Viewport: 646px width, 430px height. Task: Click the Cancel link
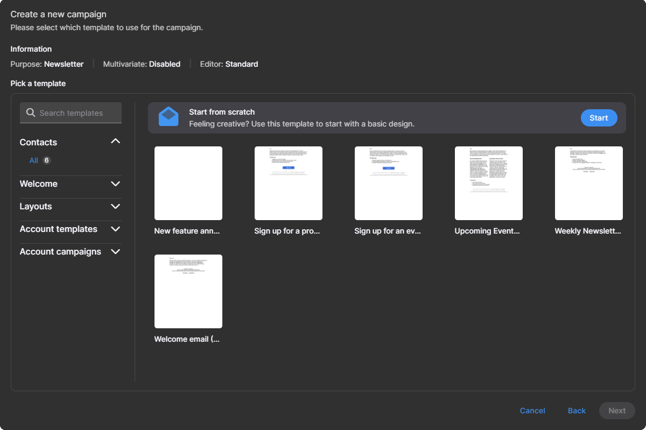coord(532,411)
